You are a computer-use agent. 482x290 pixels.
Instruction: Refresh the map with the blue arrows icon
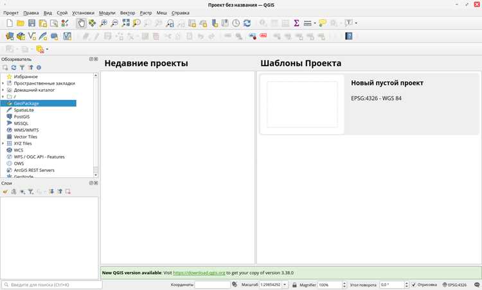247,23
